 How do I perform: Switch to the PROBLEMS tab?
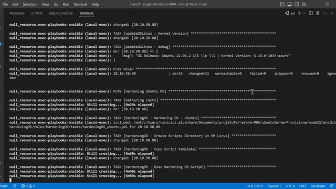pyautogui.click(x=17, y=13)
